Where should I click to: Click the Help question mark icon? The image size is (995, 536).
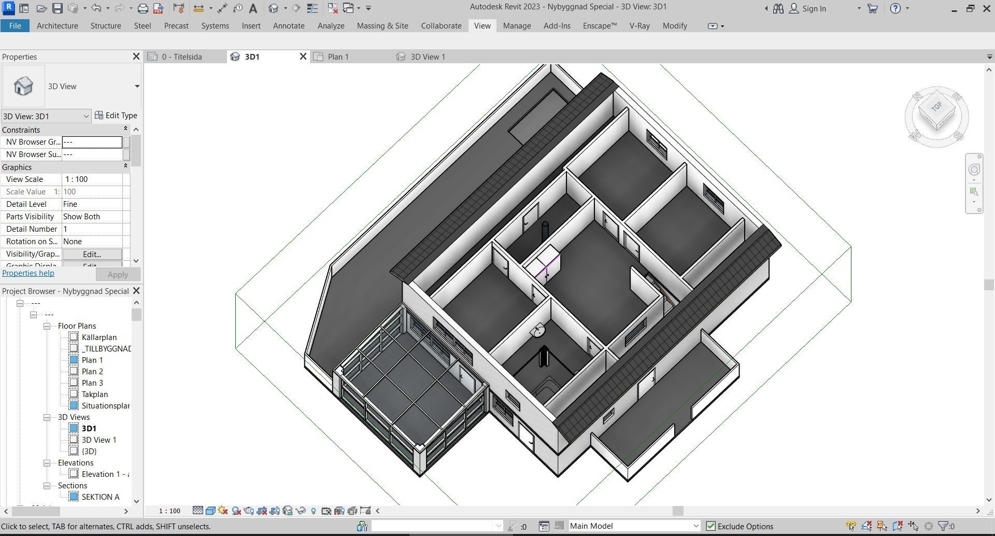[895, 8]
